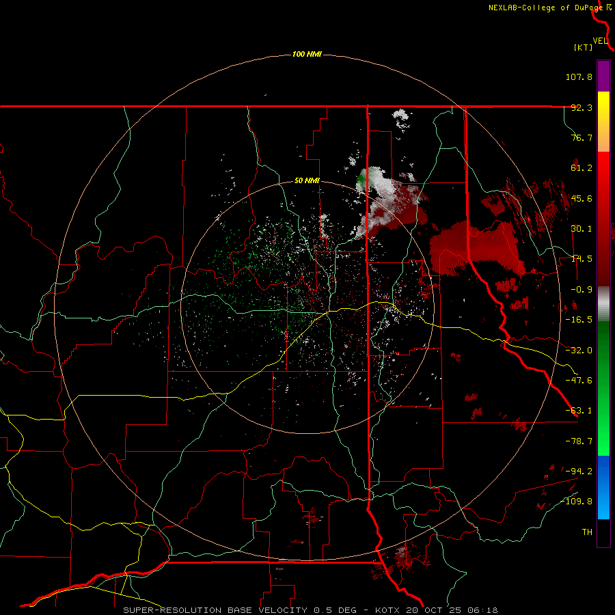Click the -94.2 velocity scale value

[x=579, y=471]
